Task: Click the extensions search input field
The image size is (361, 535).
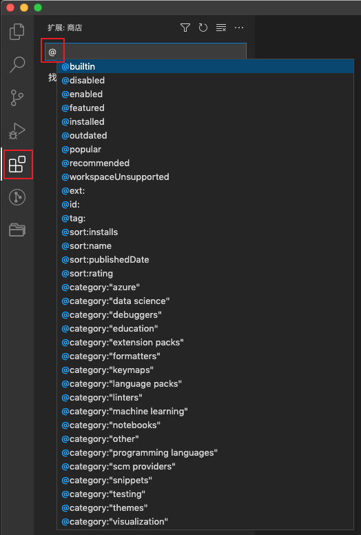Action: [145, 52]
